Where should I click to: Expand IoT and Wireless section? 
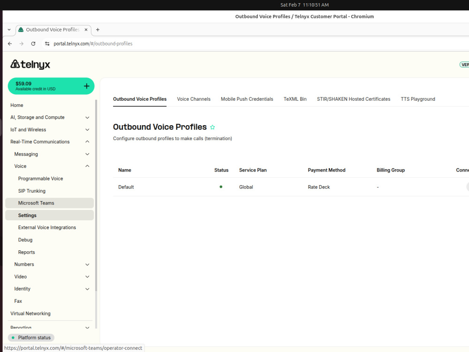tap(49, 130)
